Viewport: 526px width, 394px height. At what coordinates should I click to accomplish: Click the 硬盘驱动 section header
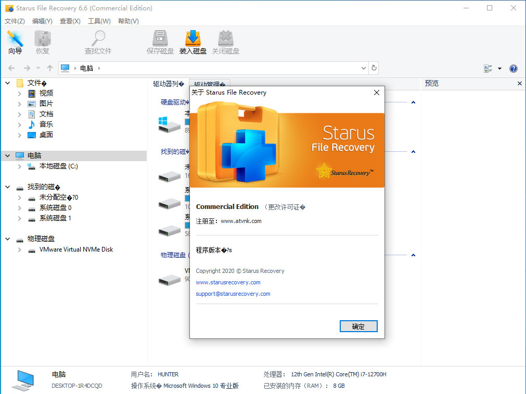pyautogui.click(x=174, y=102)
